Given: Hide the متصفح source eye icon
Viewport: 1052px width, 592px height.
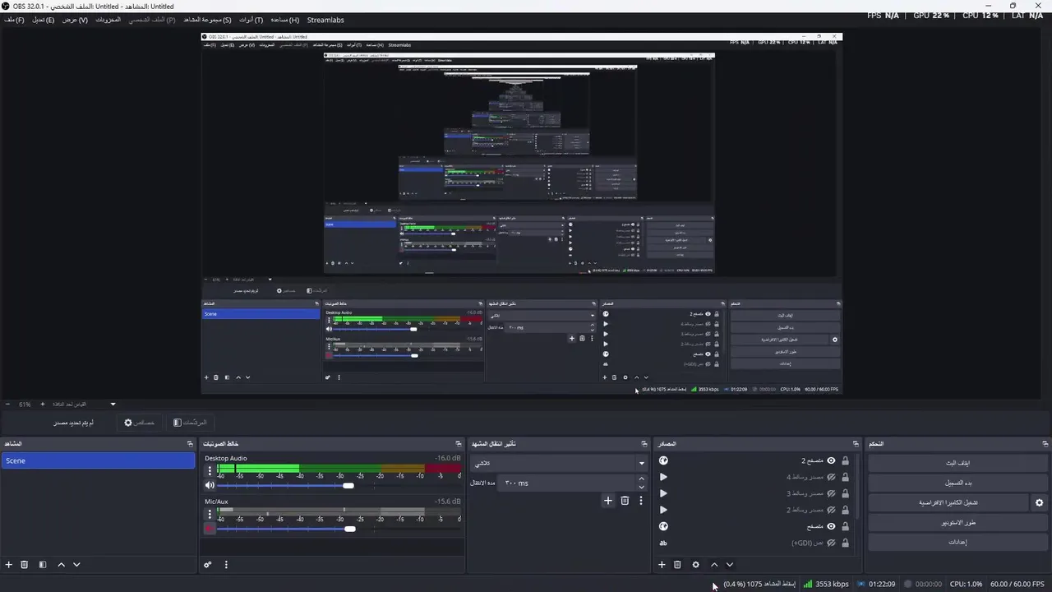Looking at the screenshot, I should tap(831, 526).
